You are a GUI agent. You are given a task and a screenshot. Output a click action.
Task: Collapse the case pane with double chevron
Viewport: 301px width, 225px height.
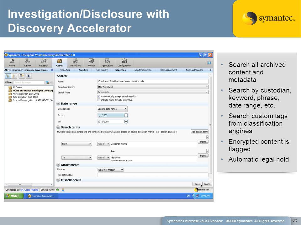[52, 70]
